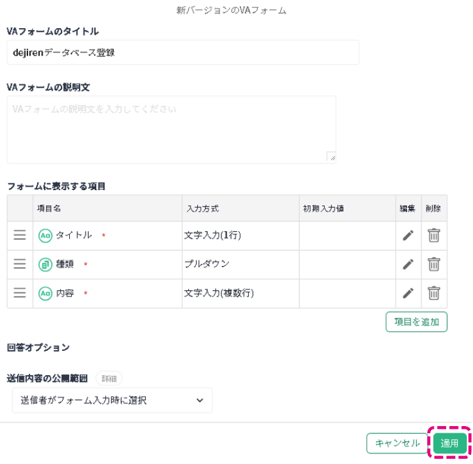The width and height of the screenshot is (473, 464).
Task: Click the キャンセル button
Action: tap(397, 443)
